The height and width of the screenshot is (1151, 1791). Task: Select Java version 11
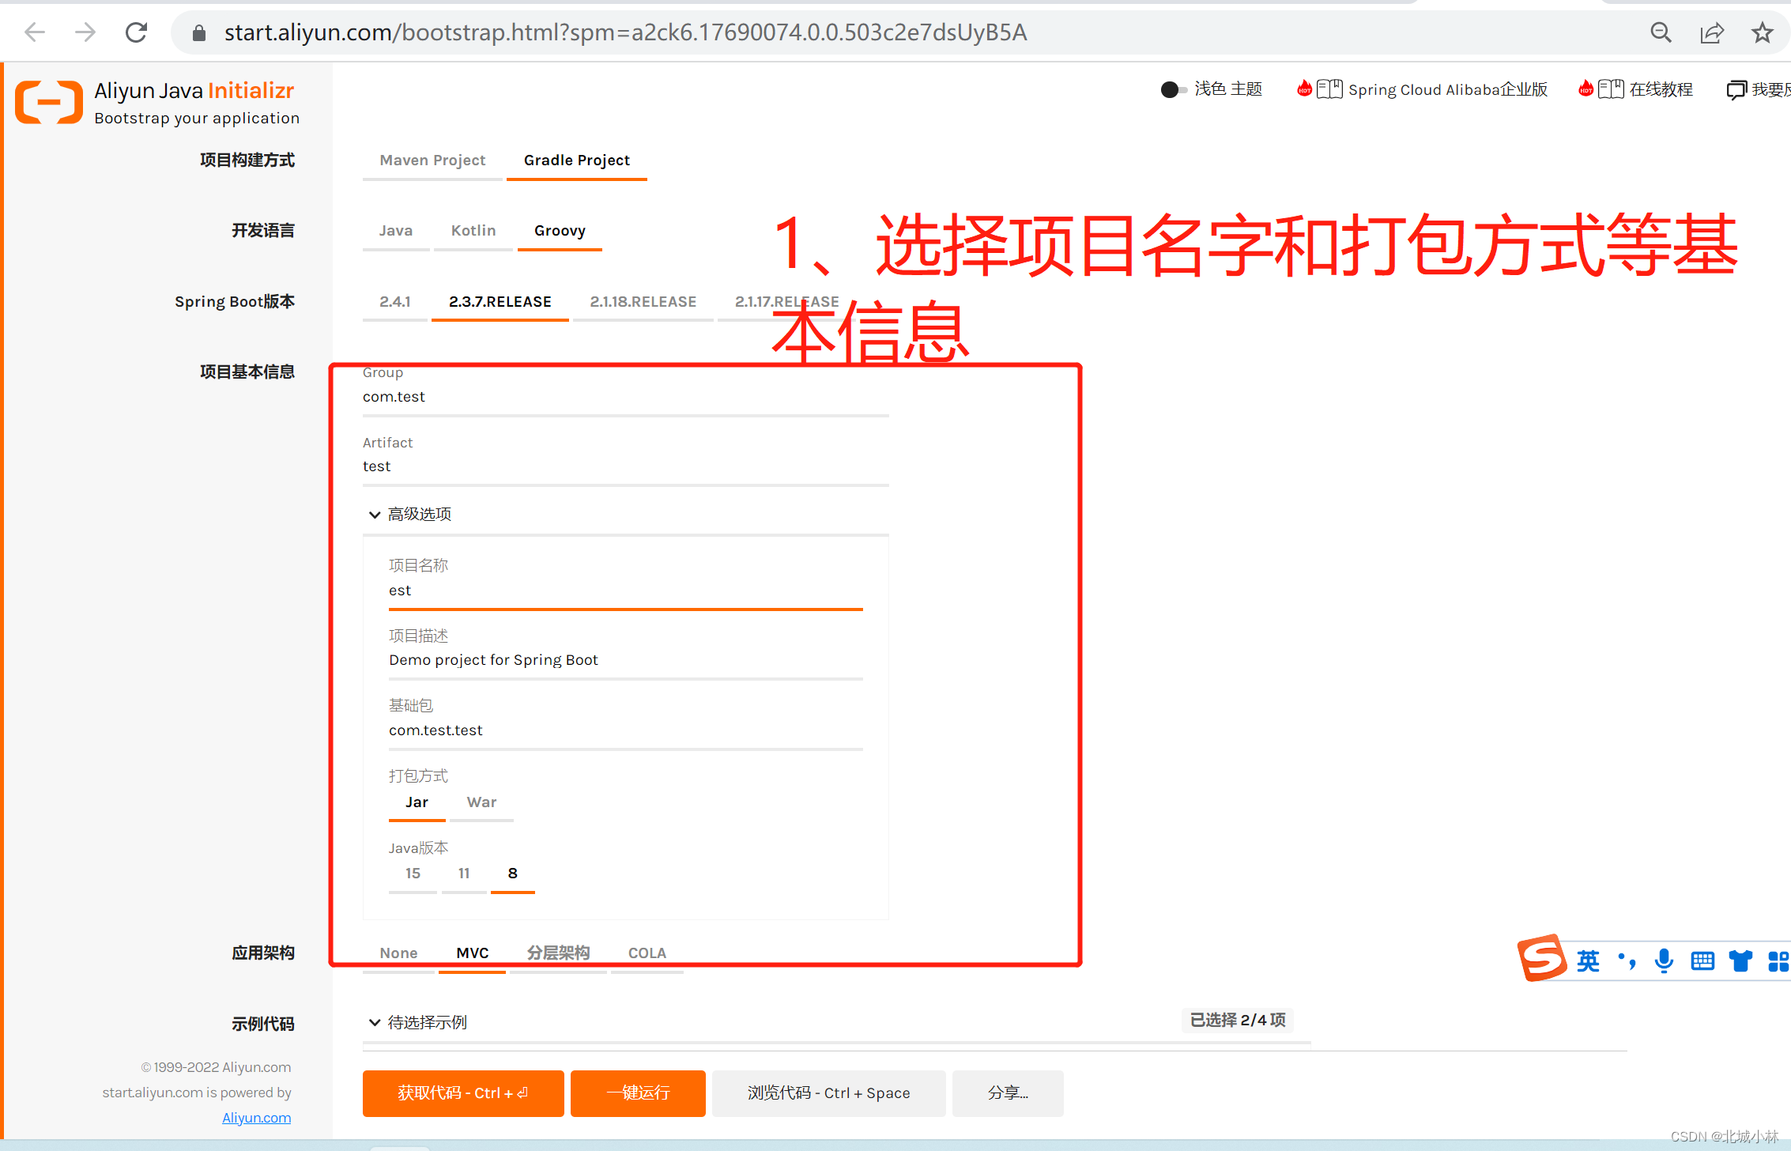pyautogui.click(x=464, y=874)
